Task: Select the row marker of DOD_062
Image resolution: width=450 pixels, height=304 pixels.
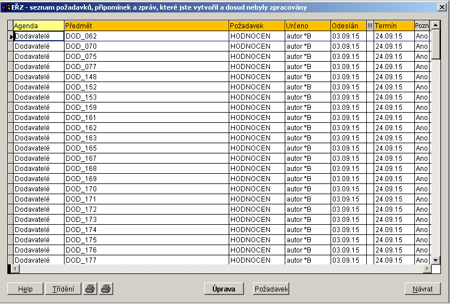Action: pyautogui.click(x=10, y=36)
